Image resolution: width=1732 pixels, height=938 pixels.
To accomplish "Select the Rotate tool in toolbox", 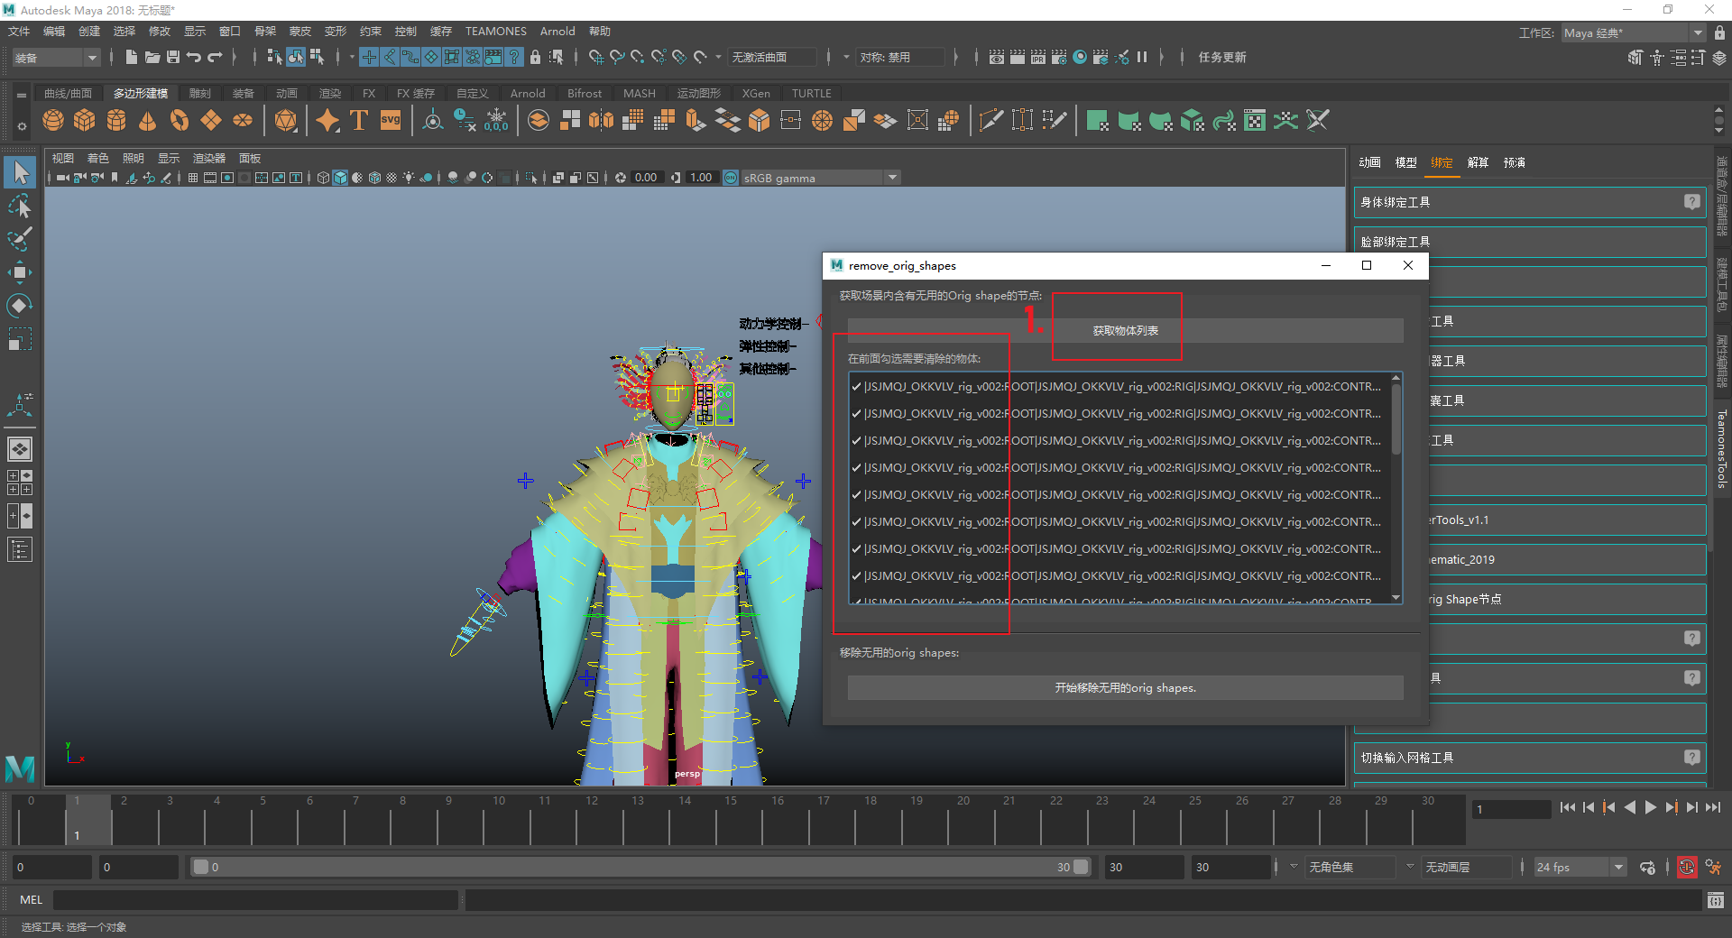I will coord(20,306).
